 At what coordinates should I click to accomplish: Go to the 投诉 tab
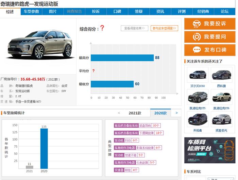point(96,12)
